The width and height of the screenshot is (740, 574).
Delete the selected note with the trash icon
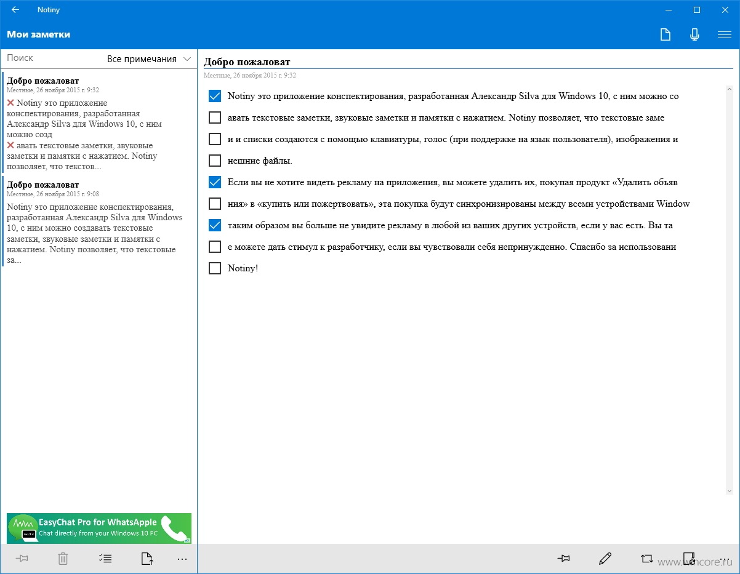point(63,559)
